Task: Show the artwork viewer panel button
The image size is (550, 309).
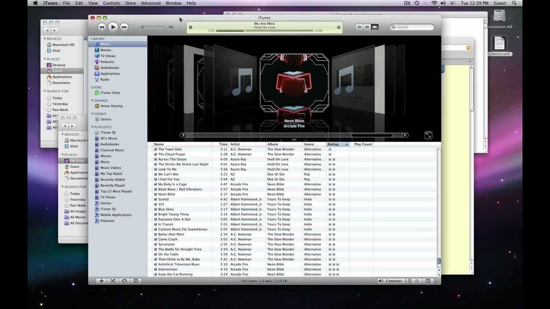Action: point(136,281)
